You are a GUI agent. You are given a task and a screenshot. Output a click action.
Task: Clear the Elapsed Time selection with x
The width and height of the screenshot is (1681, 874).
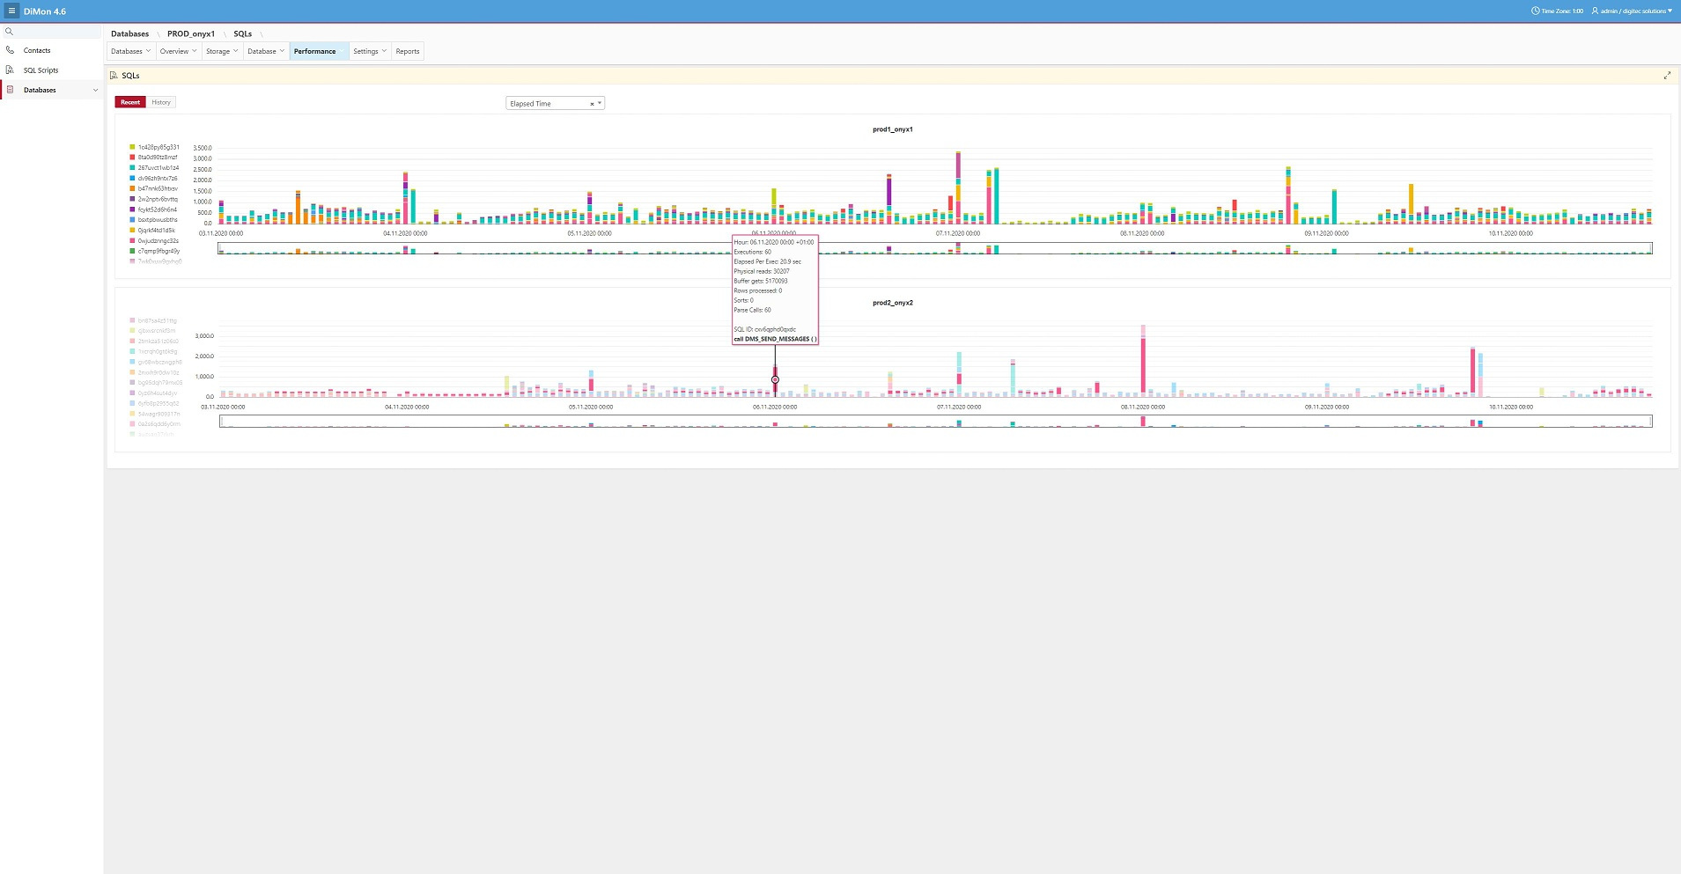[x=592, y=104]
